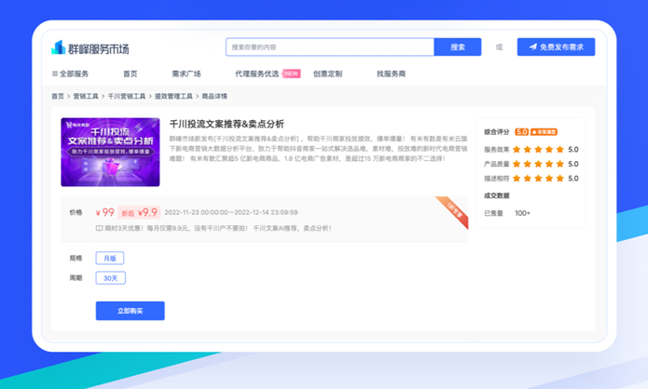Click the 综合评分 label
This screenshot has height=389, width=648.
pos(497,132)
